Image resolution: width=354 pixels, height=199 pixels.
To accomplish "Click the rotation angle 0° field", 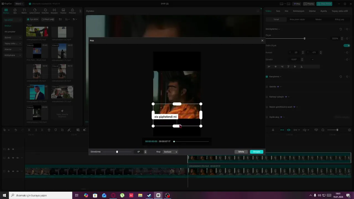I will pyautogui.click(x=139, y=152).
